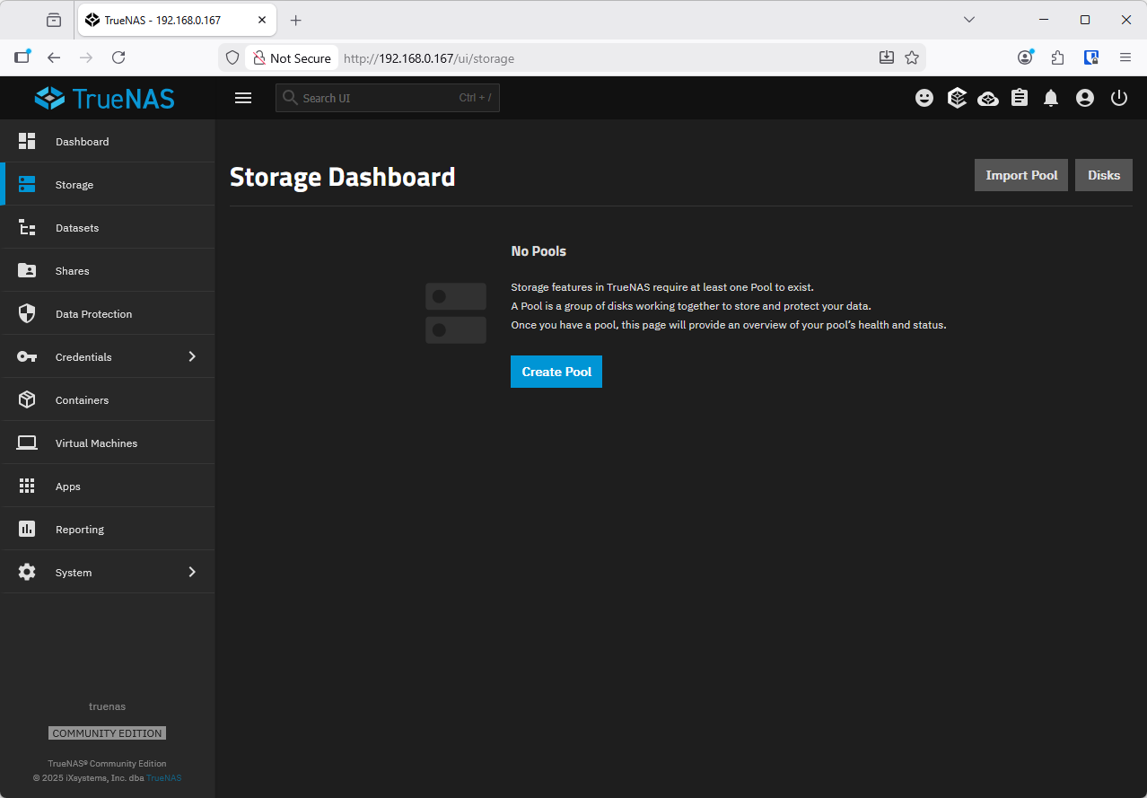
Task: Open the Firefox application menu
Action: (1125, 57)
